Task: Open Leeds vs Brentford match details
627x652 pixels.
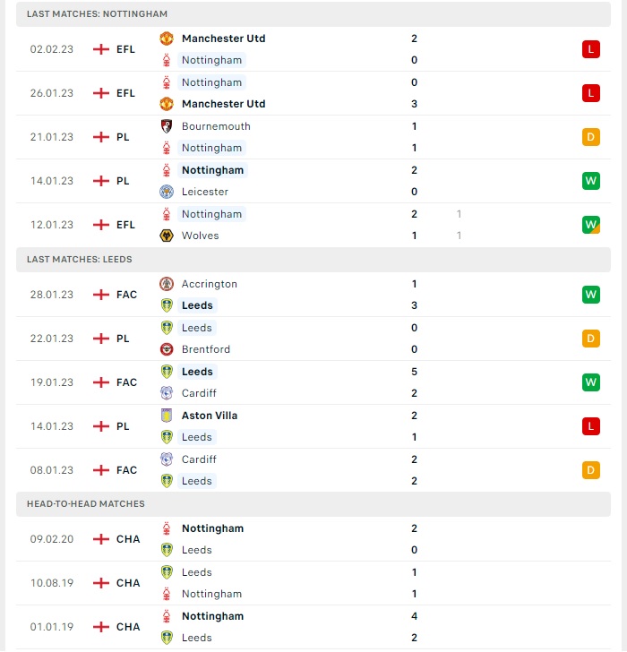Action: (x=313, y=339)
